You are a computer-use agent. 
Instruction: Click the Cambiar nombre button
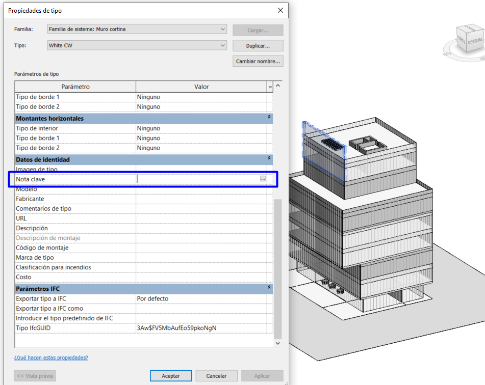tap(258, 61)
